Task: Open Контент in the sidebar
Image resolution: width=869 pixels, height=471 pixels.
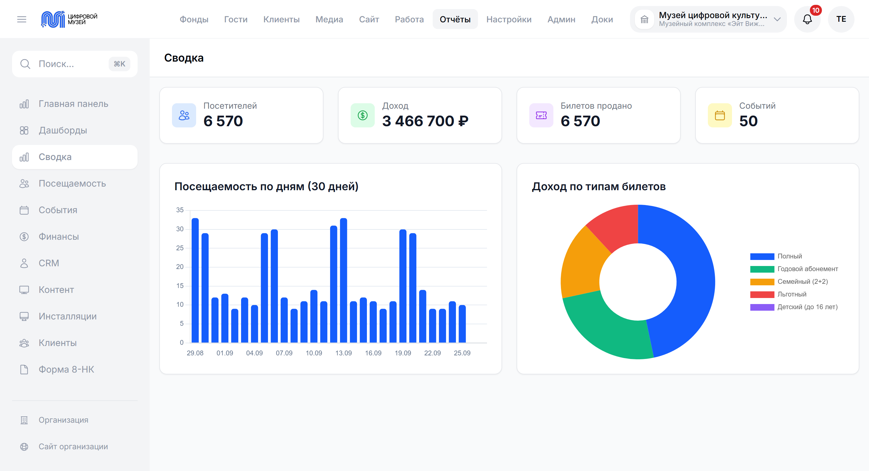Action: coord(75,290)
